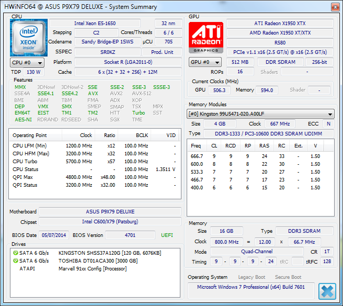The image size is (343, 306).
Task: Click the Operating Point column header
Action: (x=36, y=135)
